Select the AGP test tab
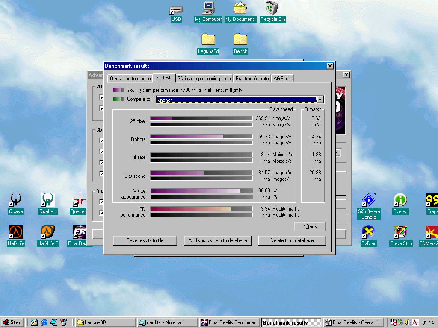The width and height of the screenshot is (438, 328). [282, 79]
